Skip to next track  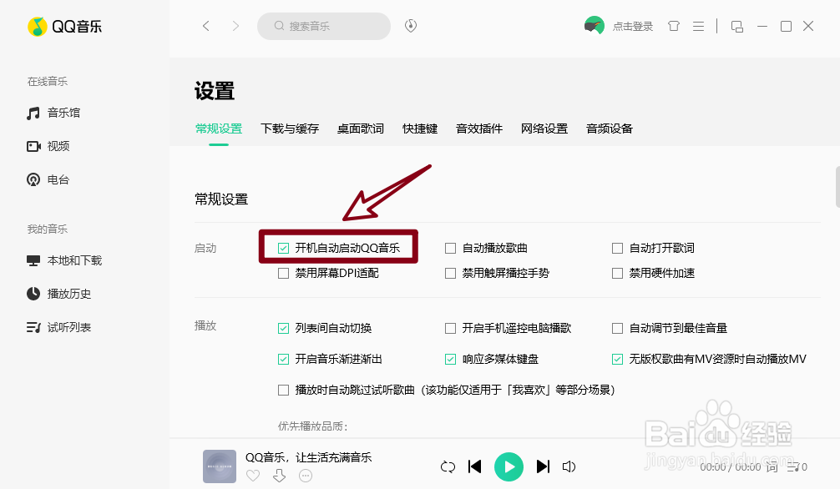(543, 466)
